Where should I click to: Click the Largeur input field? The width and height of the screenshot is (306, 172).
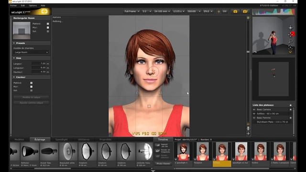[39, 64]
